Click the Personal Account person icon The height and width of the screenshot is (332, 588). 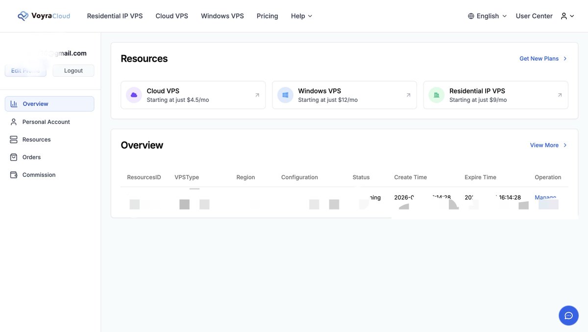[x=14, y=122]
